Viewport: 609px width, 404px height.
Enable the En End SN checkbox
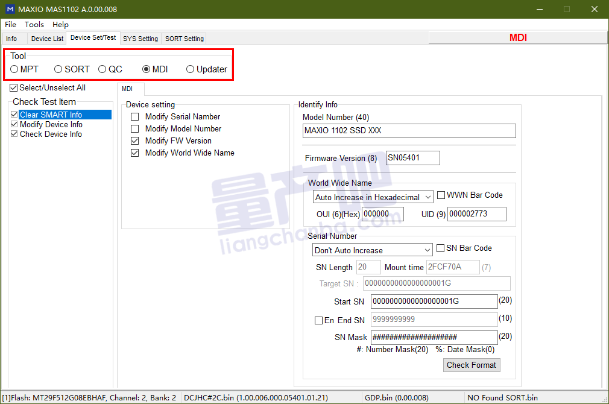coord(318,320)
